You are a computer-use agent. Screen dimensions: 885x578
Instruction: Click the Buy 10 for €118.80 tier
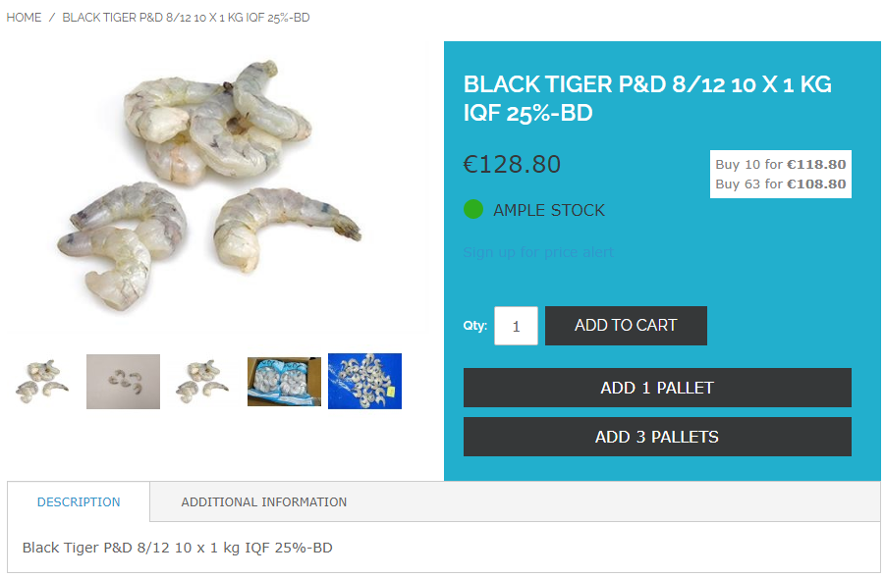[x=781, y=164]
